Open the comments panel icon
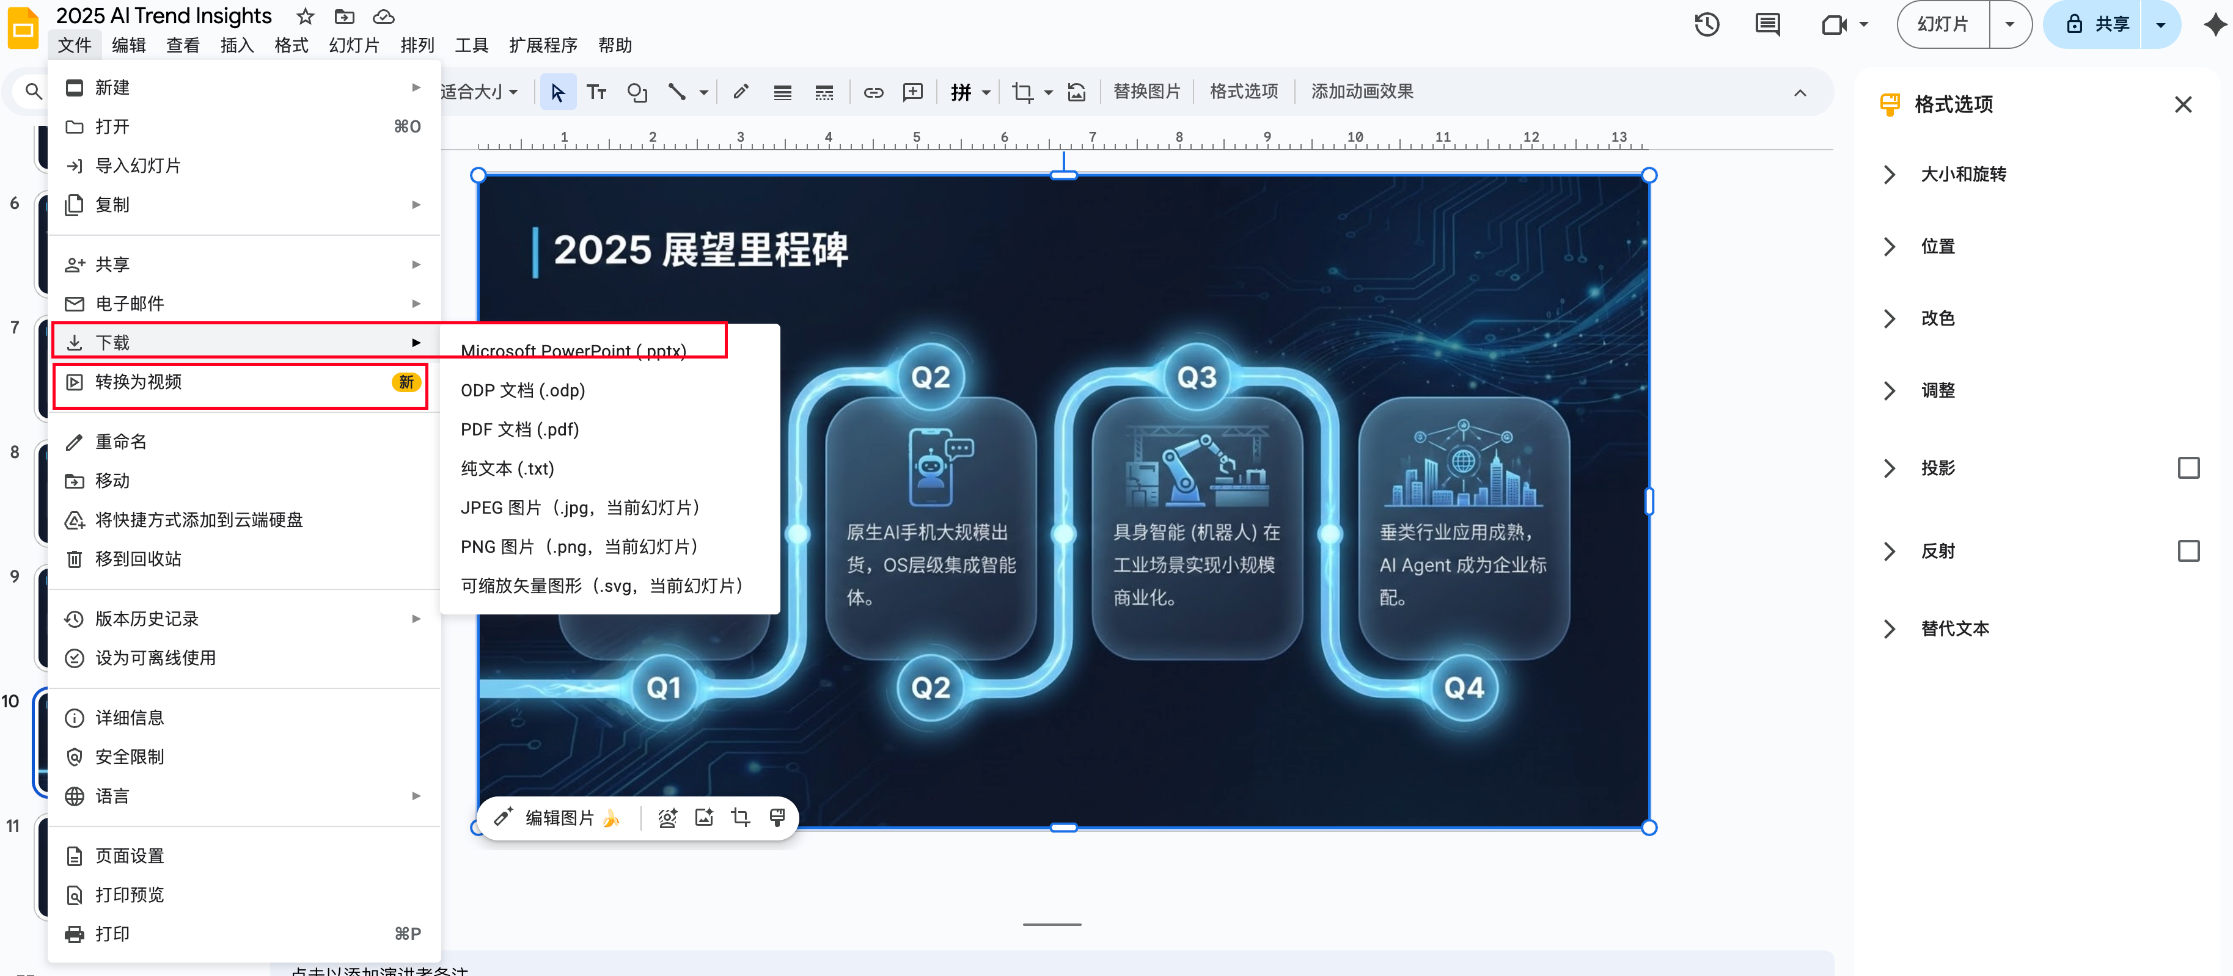The width and height of the screenshot is (2233, 976). coord(1767,24)
